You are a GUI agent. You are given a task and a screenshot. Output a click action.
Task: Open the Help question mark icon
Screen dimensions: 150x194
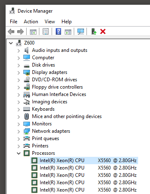pos(59,31)
